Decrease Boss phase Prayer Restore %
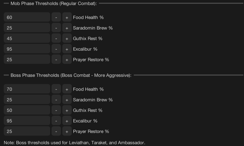The width and height of the screenshot is (244, 146). pos(56,131)
